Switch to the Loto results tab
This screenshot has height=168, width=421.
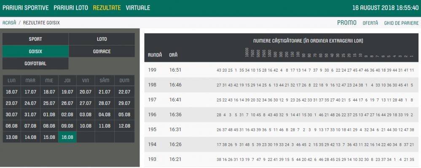pos(102,39)
